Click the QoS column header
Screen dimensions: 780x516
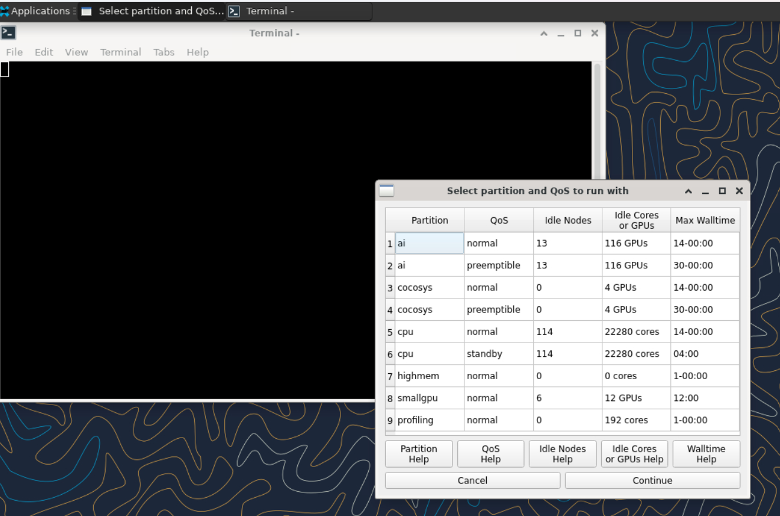coord(499,220)
